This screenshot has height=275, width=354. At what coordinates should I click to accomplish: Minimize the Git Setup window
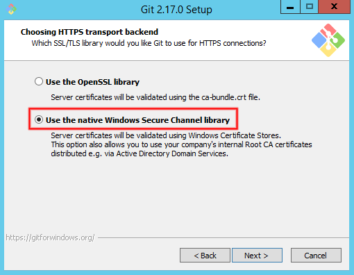(x=290, y=7)
